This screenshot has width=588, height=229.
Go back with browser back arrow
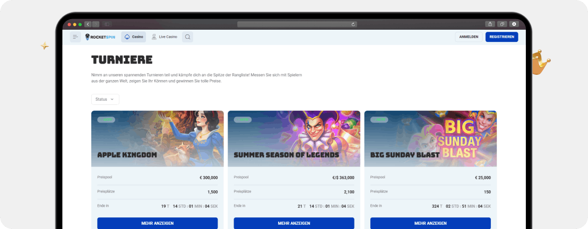(x=88, y=24)
